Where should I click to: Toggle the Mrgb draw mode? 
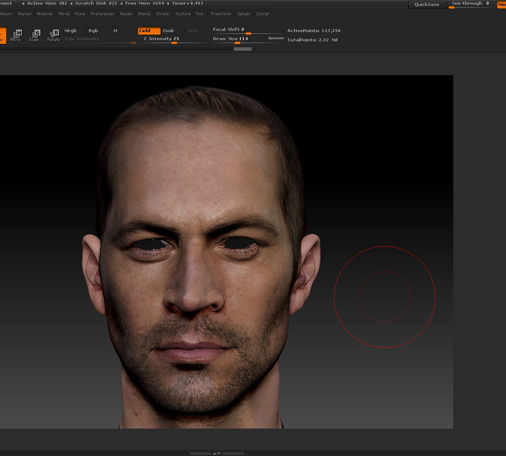(x=75, y=31)
